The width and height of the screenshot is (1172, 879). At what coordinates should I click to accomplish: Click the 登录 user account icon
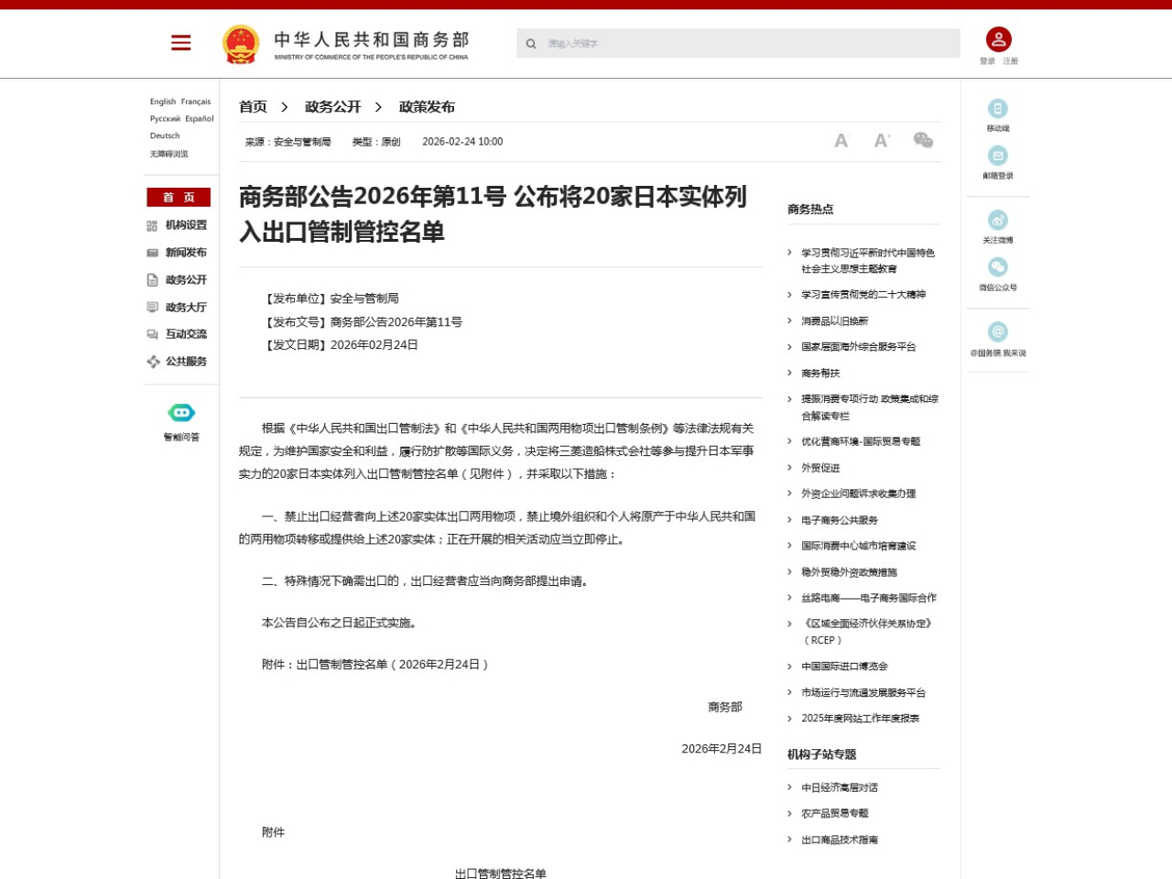[998, 38]
